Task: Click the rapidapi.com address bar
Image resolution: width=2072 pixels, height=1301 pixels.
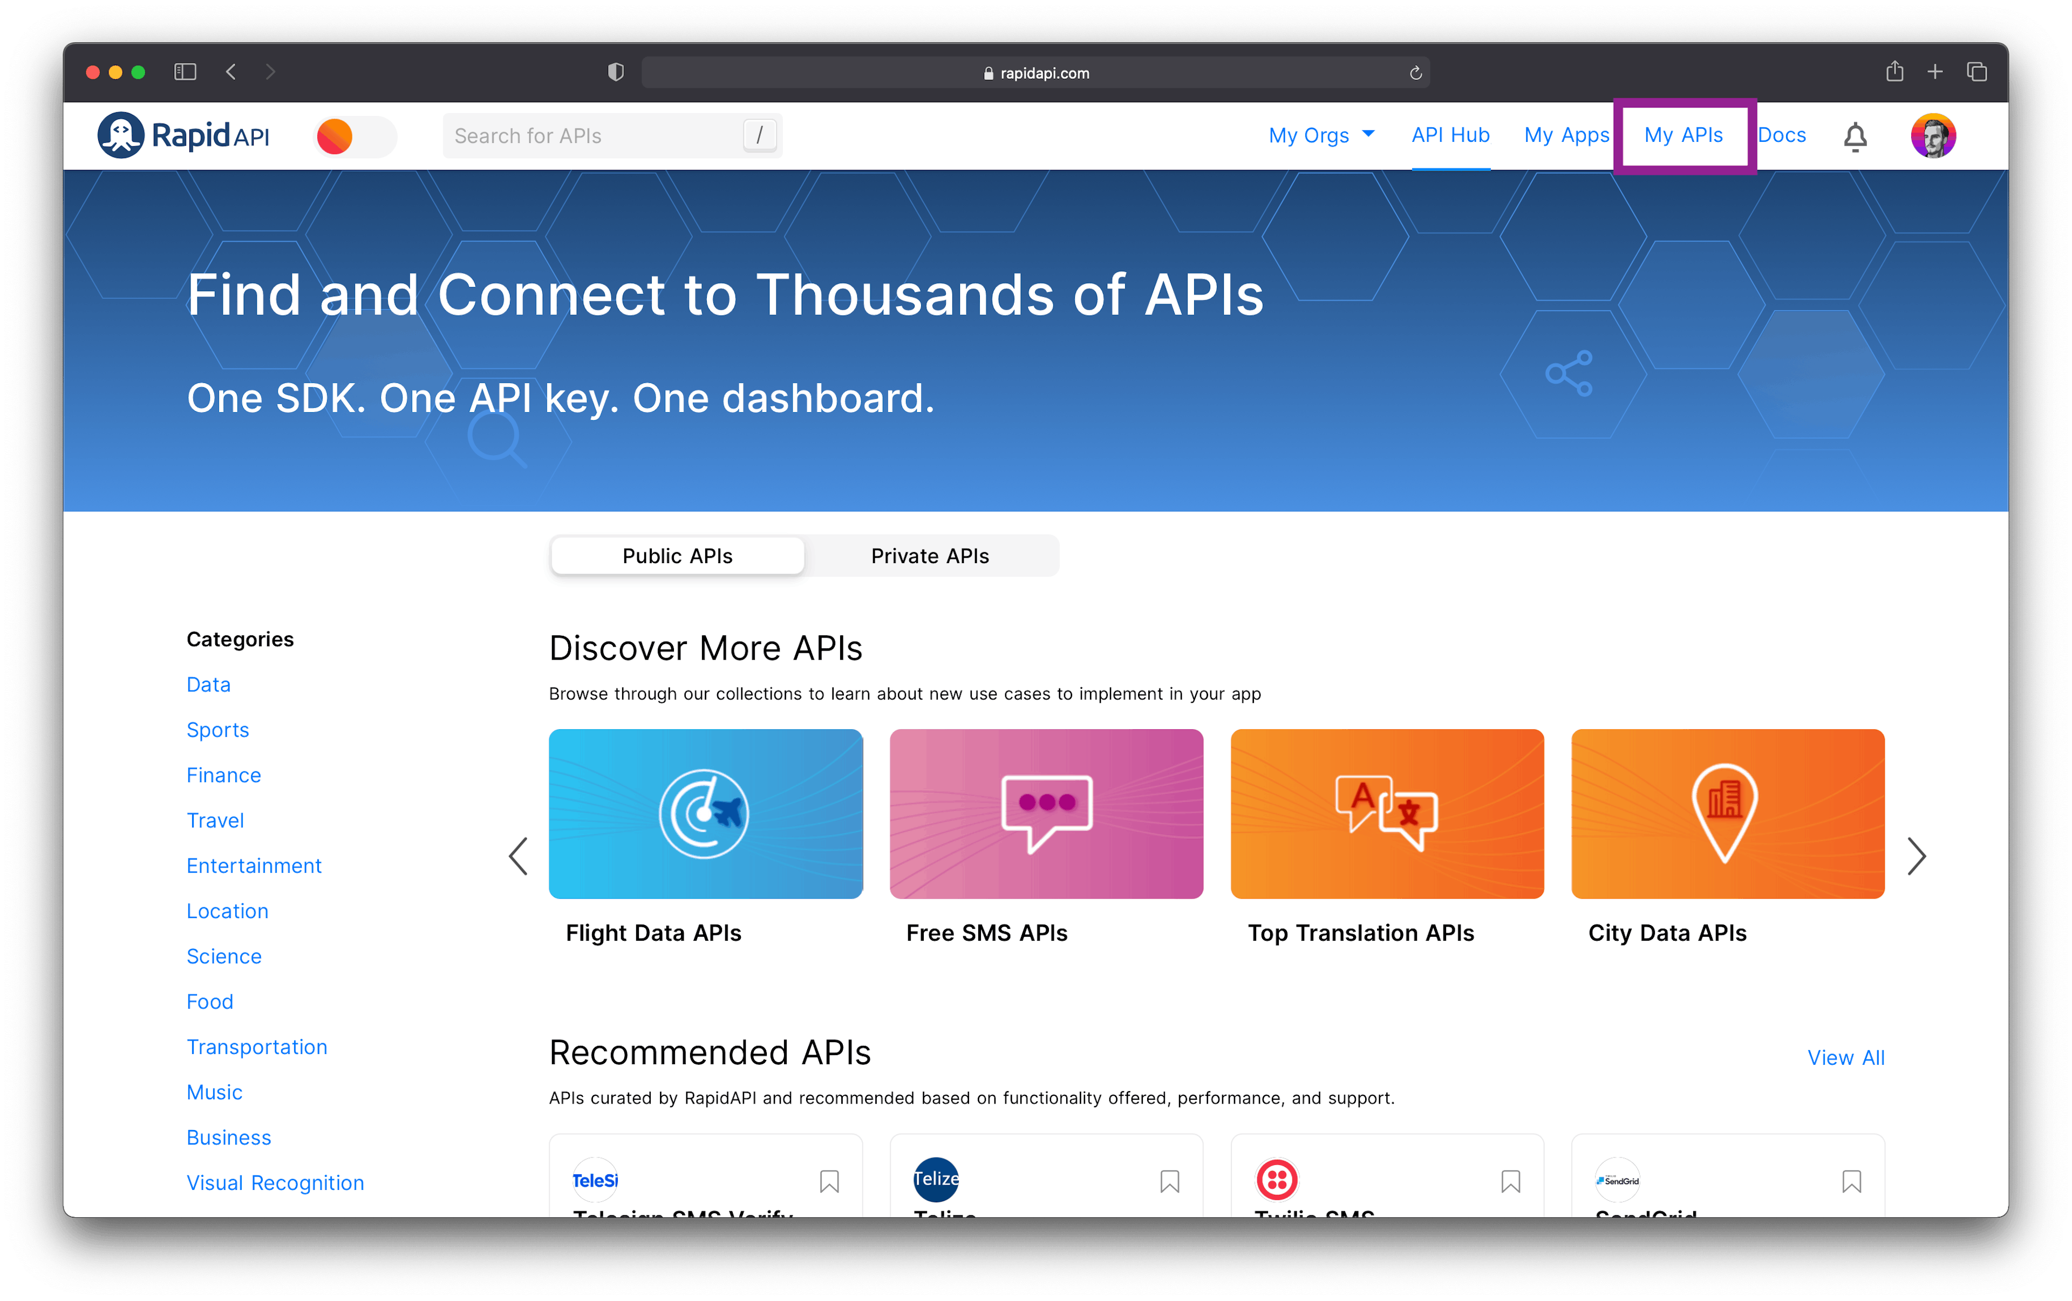Action: click(x=1035, y=72)
